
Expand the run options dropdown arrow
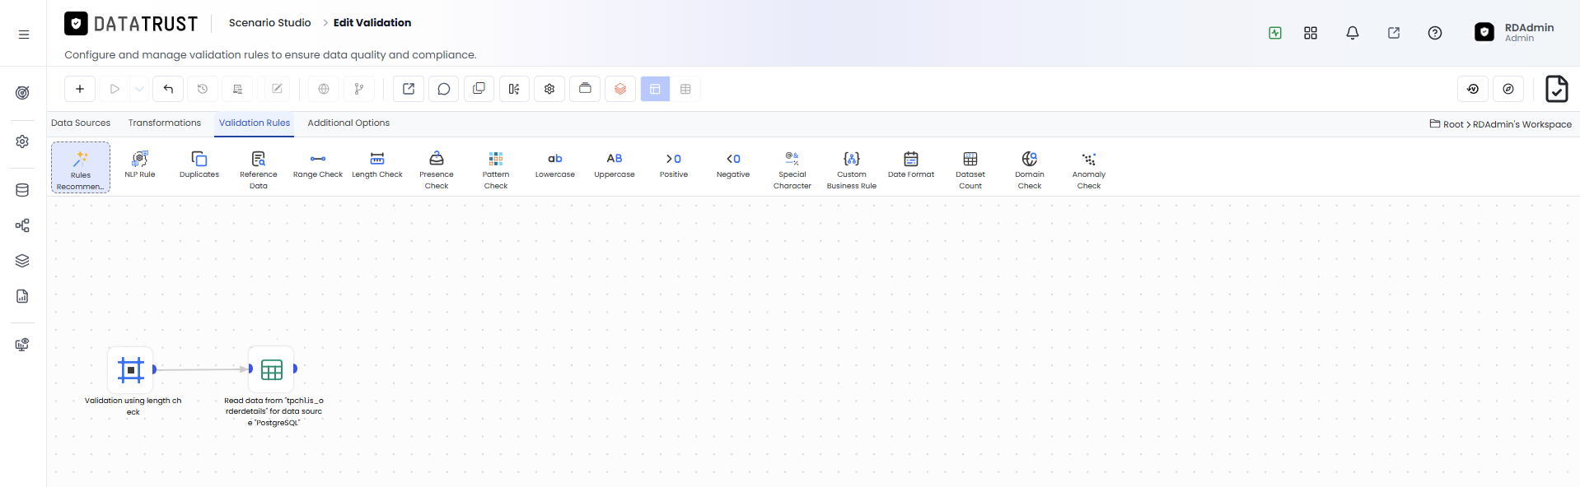point(139,89)
